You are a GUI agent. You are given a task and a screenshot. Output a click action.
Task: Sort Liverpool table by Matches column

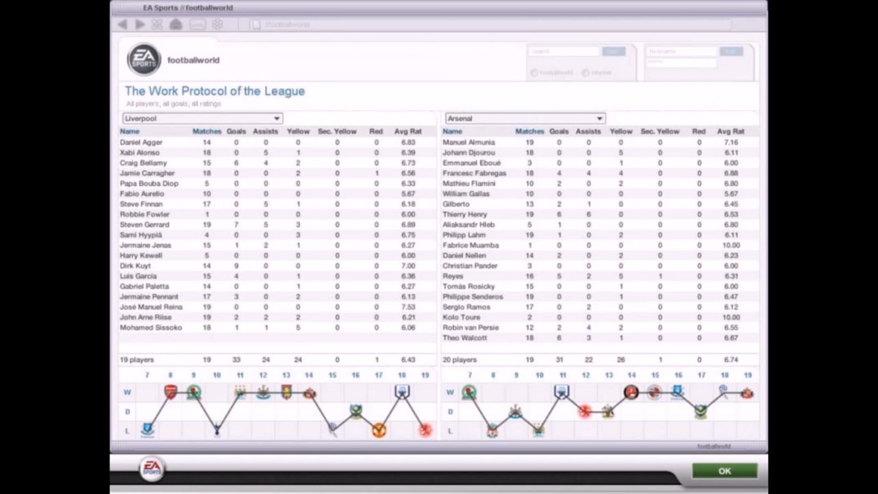[206, 131]
